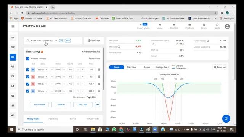Open expiry dropdown on 38900 PE row
244x137 pixels.
coord(42,77)
